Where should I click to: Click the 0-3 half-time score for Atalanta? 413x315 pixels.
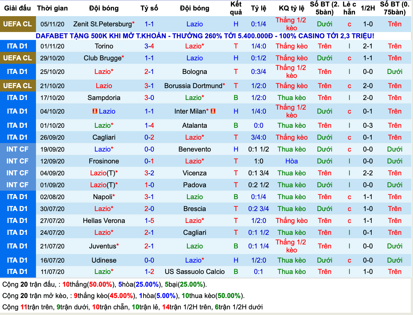click(368, 125)
